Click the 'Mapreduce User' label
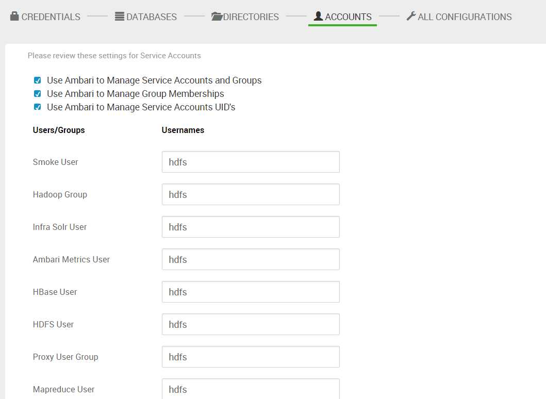The image size is (546, 399). pyautogui.click(x=64, y=389)
